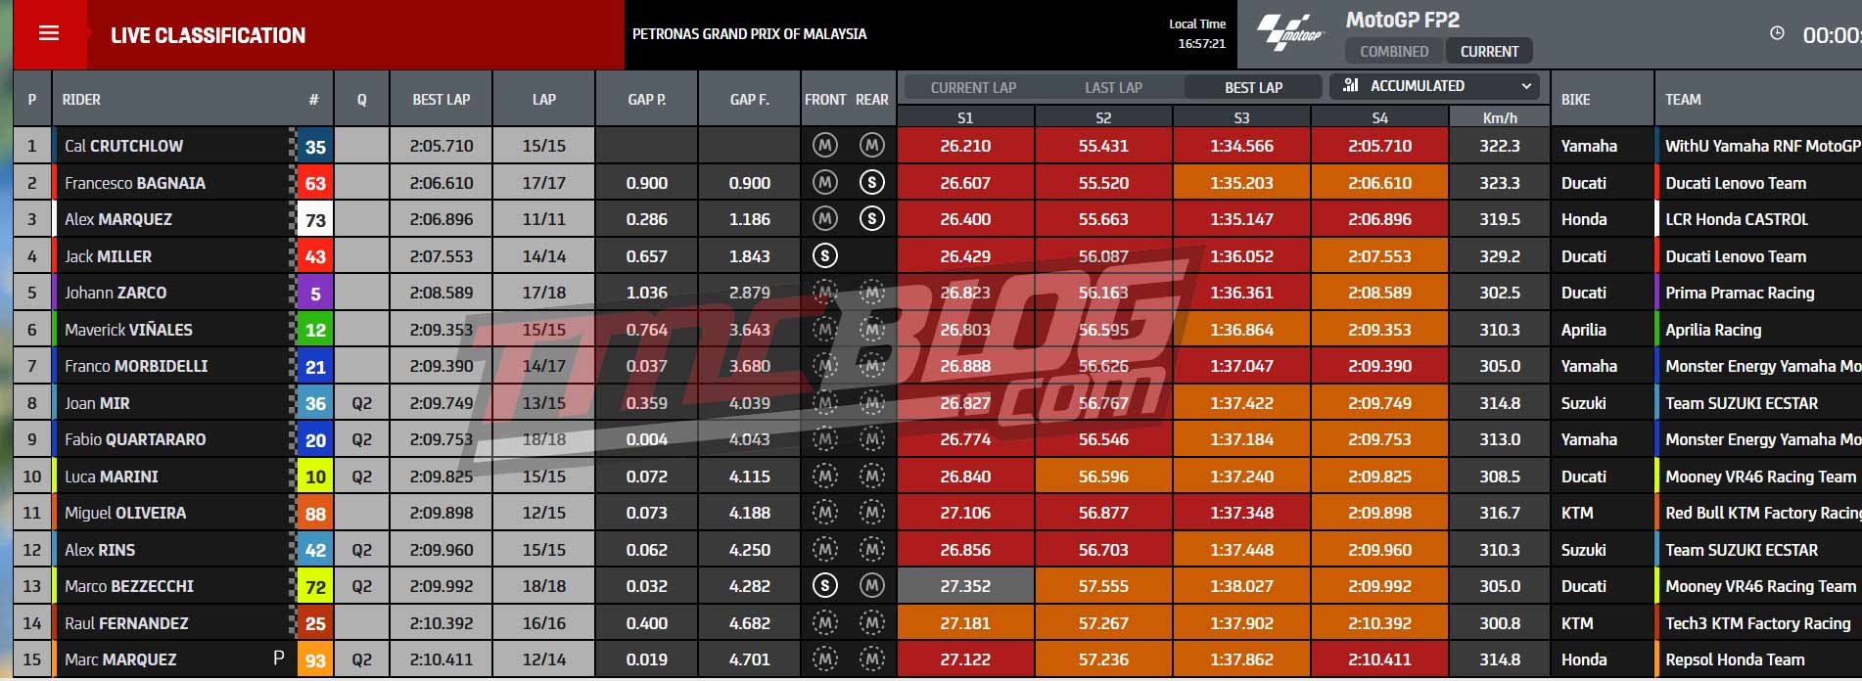
Task: Click rider number badge 93
Action: (315, 660)
